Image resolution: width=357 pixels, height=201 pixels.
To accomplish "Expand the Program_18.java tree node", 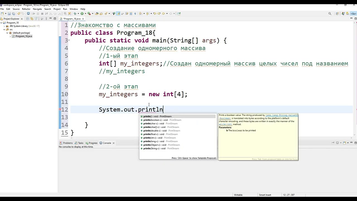I will 10,36.
